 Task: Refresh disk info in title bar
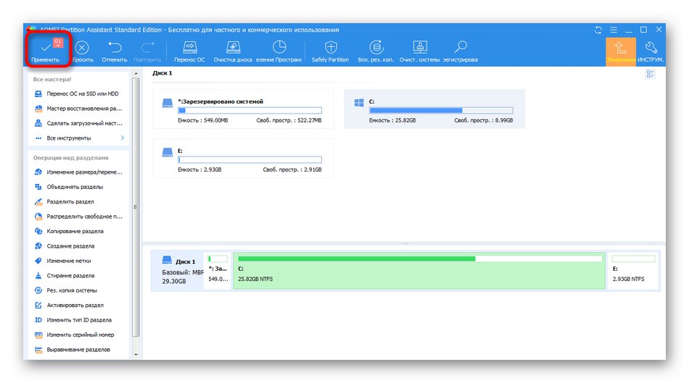tap(598, 30)
